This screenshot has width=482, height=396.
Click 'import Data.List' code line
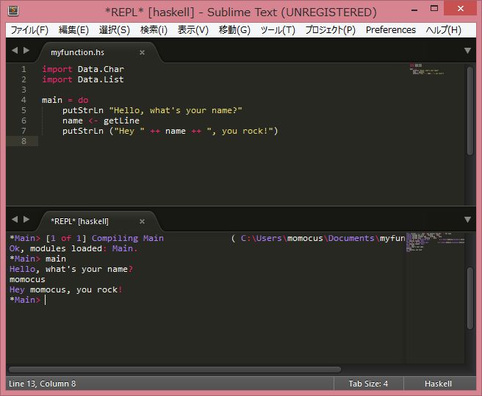pos(83,79)
